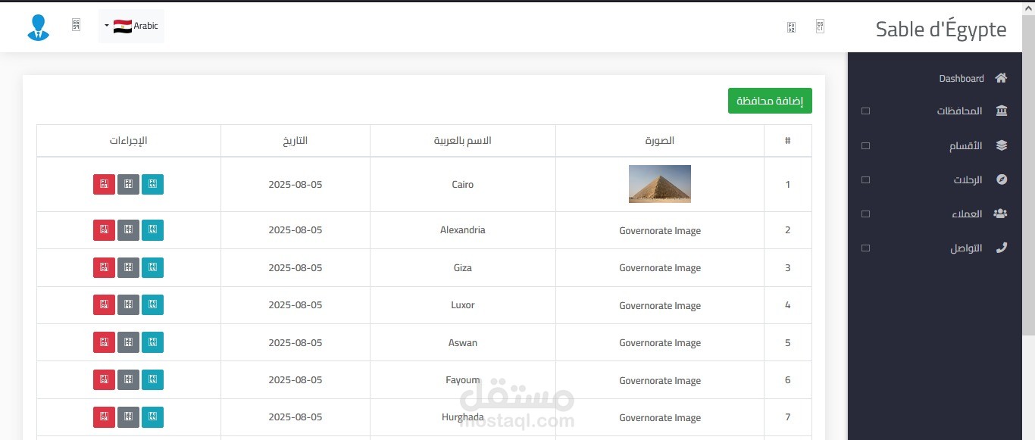This screenshot has width=1035, height=440.
Task: Select the Hurghada name cell
Action: (463, 417)
